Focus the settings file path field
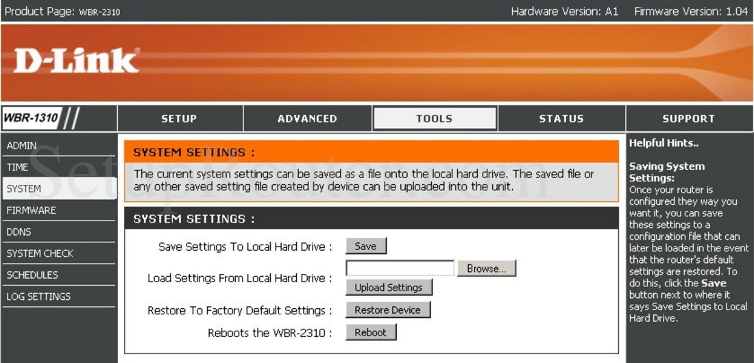This screenshot has width=754, height=363. coord(400,268)
